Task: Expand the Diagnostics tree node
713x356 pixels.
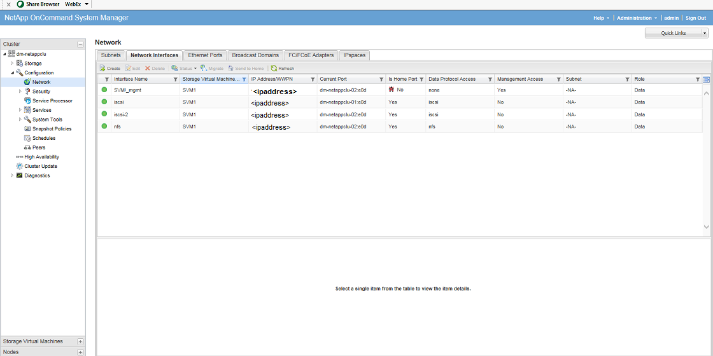Action: [12, 175]
